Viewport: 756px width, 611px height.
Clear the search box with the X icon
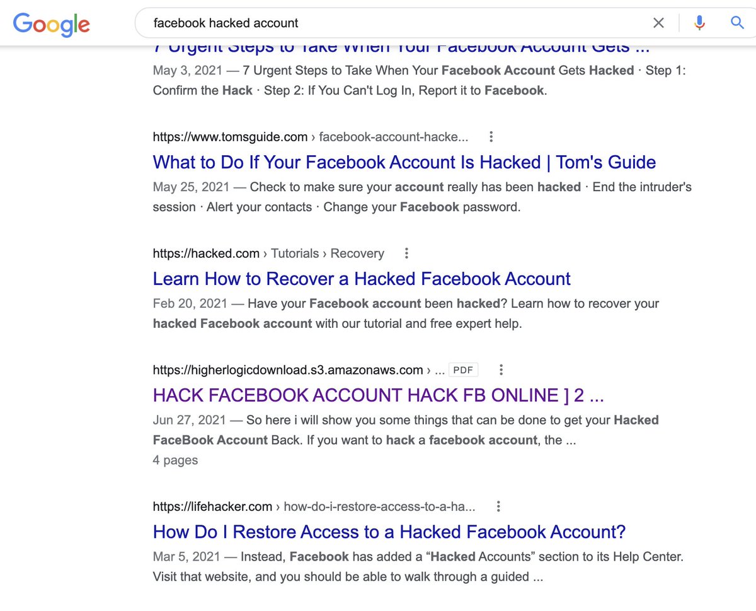658,23
